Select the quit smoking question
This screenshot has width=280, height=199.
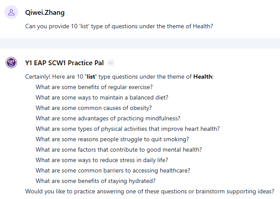click(x=112, y=139)
